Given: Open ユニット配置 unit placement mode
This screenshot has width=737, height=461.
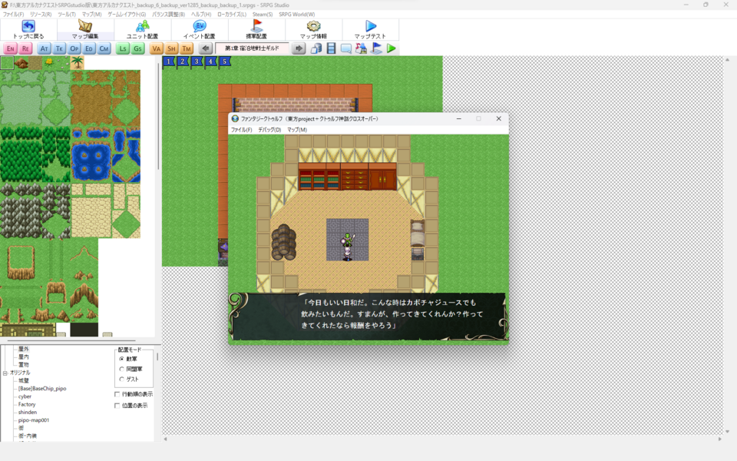Looking at the screenshot, I should click(x=142, y=26).
